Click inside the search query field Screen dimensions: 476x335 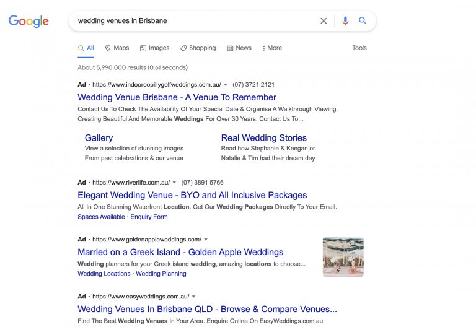[192, 21]
